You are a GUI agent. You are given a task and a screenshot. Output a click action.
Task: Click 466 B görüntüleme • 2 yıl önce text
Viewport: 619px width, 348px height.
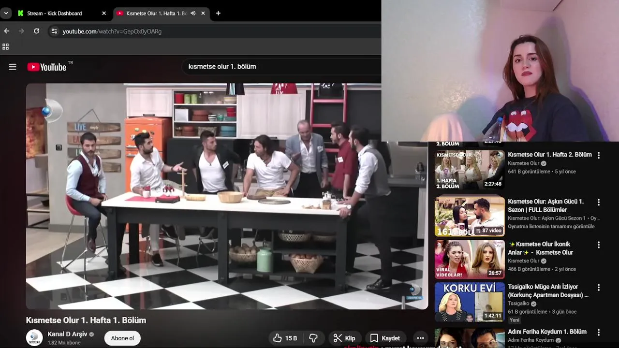[x=542, y=269]
